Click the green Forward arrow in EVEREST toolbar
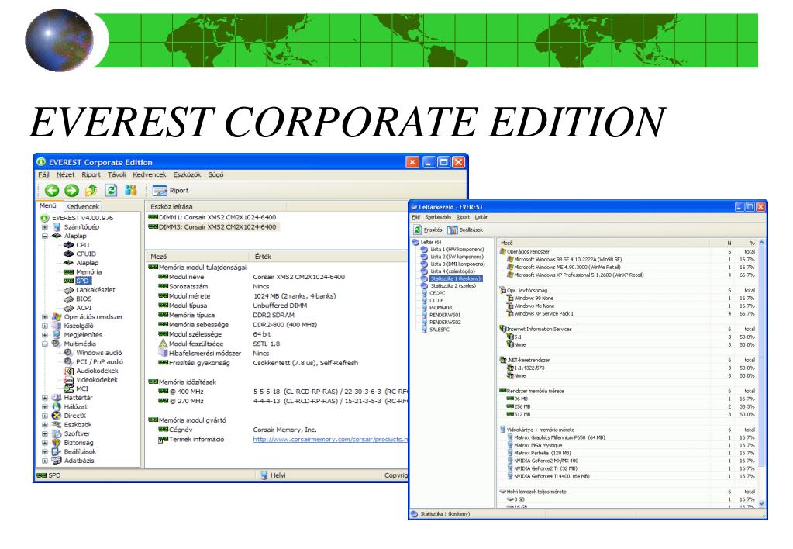The width and height of the screenshot is (793, 549). [71, 190]
